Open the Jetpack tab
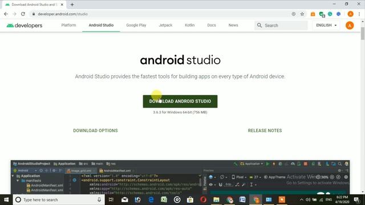The width and height of the screenshot is (365, 205). tap(165, 25)
